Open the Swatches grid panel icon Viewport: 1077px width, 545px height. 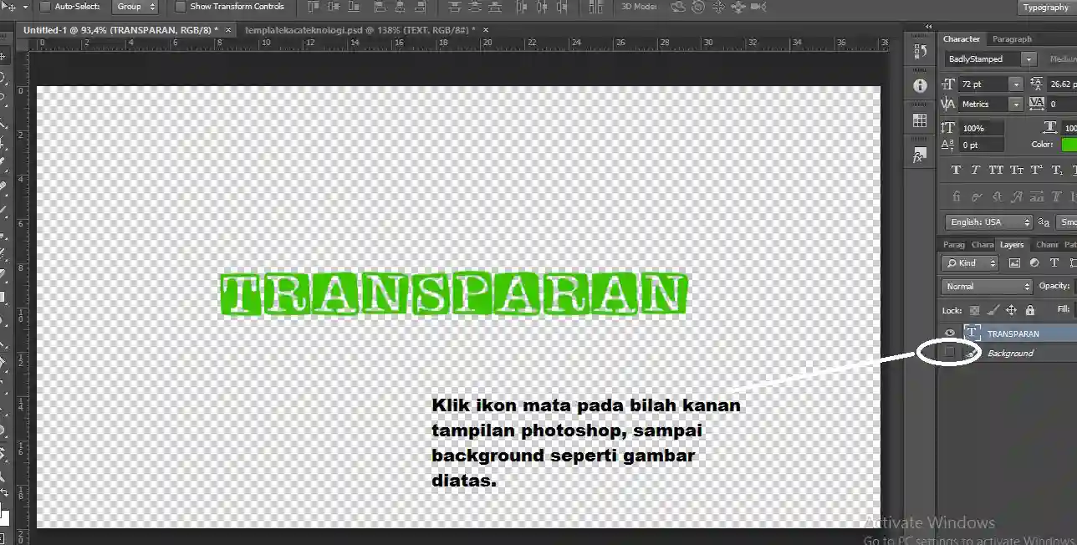tap(920, 120)
